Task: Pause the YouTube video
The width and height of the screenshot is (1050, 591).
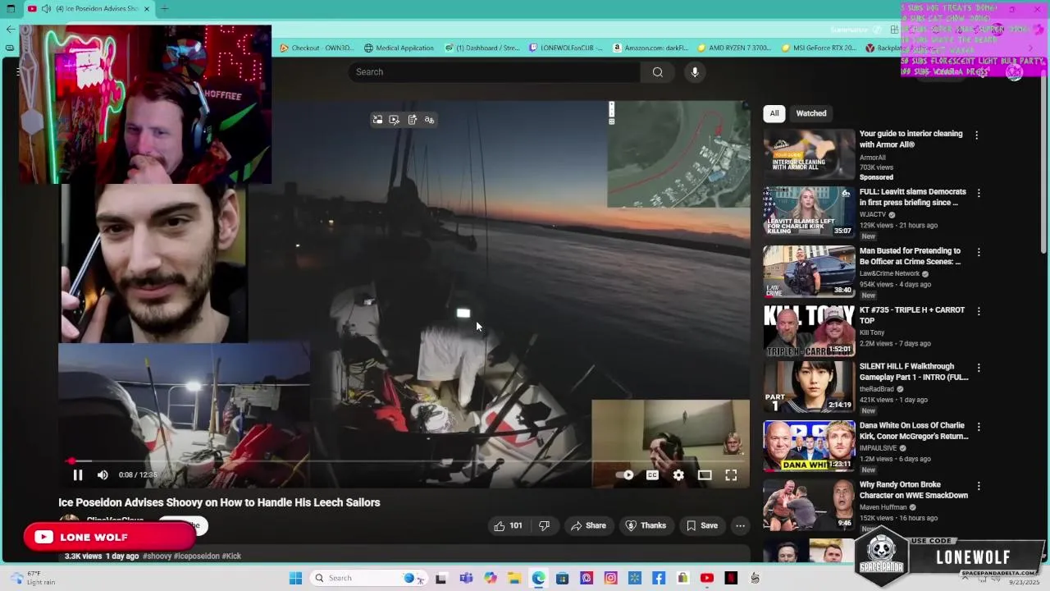Action: (x=78, y=474)
